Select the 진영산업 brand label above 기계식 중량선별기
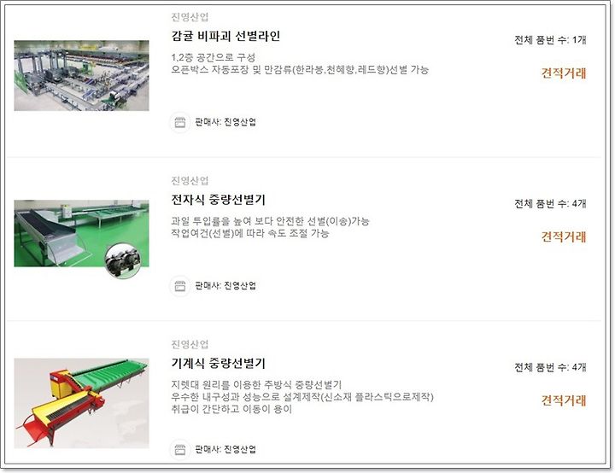 point(190,344)
